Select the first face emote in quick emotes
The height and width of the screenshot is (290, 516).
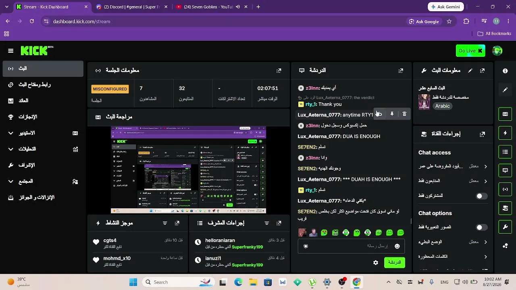[302, 232]
